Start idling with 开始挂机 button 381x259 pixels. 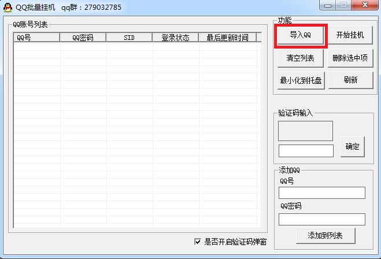pyautogui.click(x=350, y=35)
